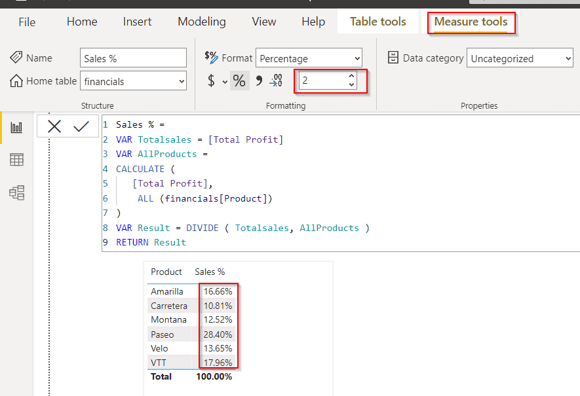
Task: Select the VTT product row
Action: click(192, 363)
